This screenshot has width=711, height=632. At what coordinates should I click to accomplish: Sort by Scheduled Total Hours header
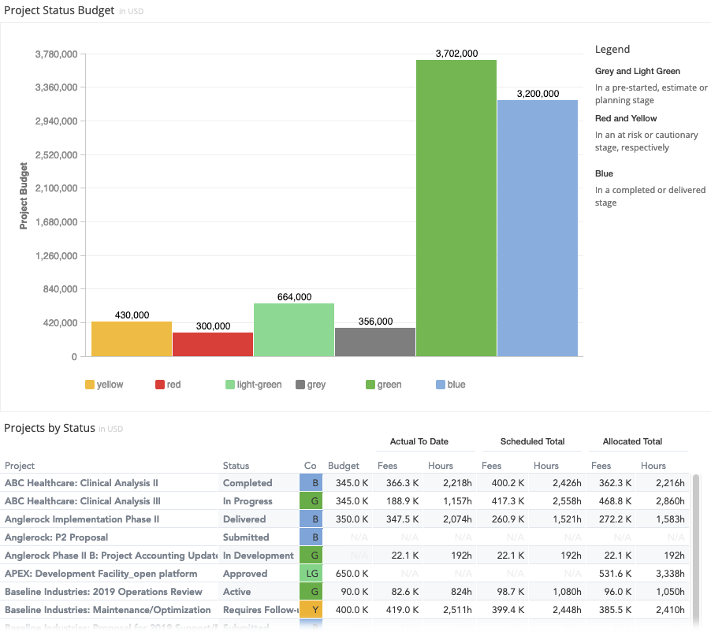(x=546, y=466)
